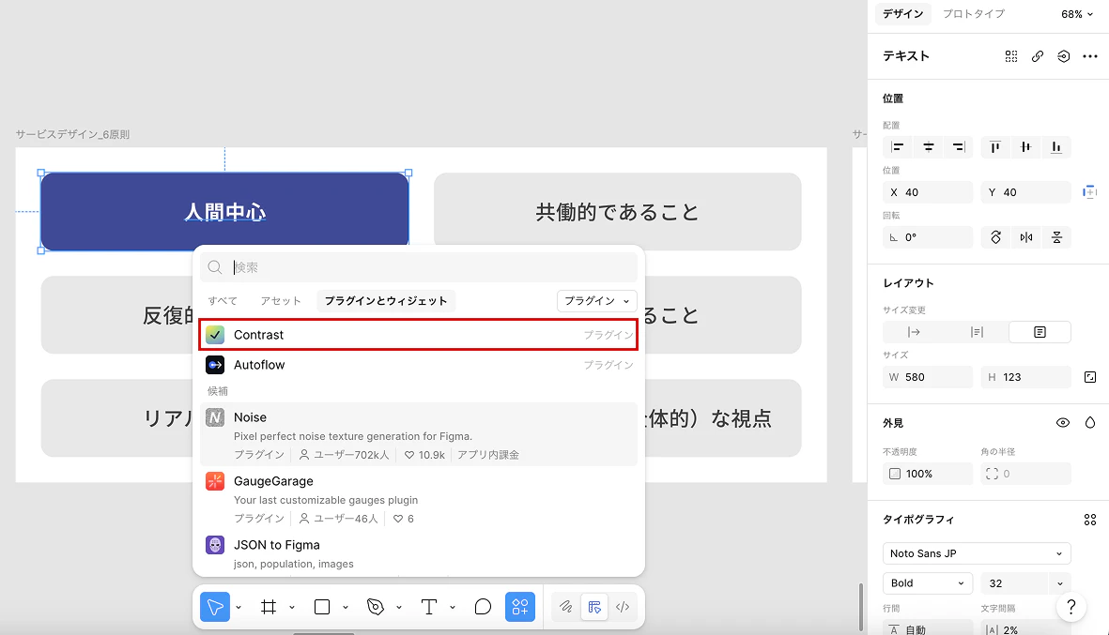Select the Comment tool
This screenshot has height=635, width=1109.
point(483,607)
